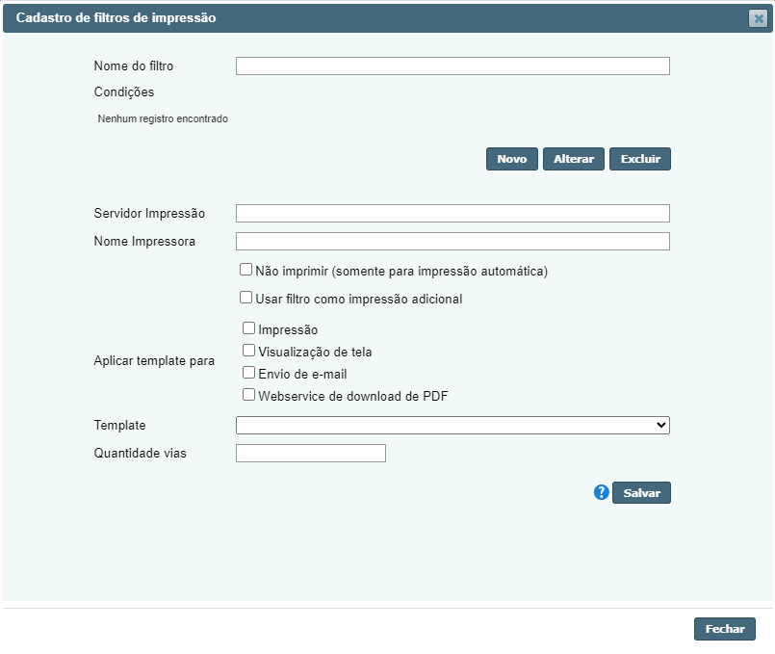Image resolution: width=775 pixels, height=654 pixels.
Task: Click the 'Nenhum registro encontrado' conditions area
Action: pyautogui.click(x=163, y=119)
